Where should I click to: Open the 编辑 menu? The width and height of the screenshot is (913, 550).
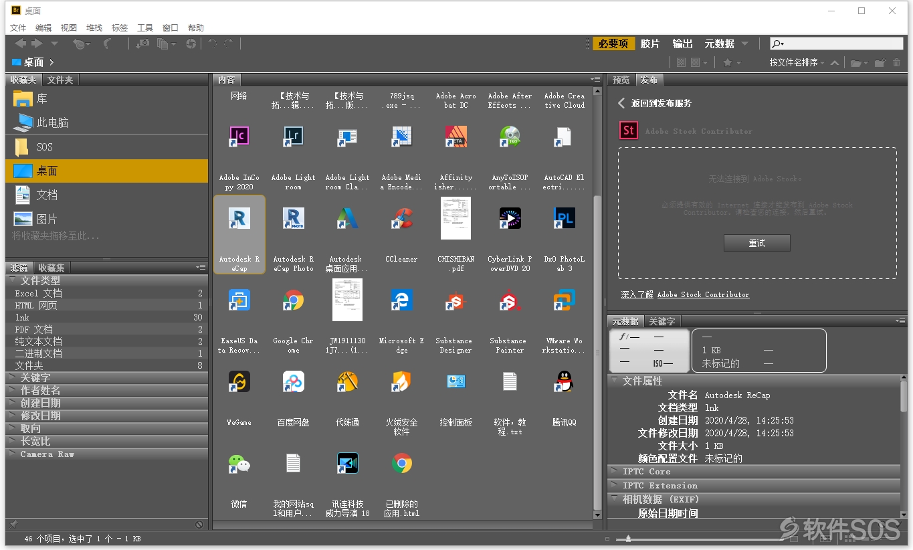[43, 27]
